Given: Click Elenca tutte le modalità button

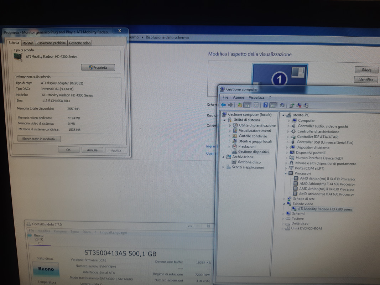Looking at the screenshot, I should tap(39, 139).
